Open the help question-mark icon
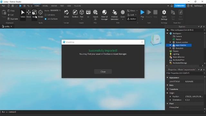Image resolution: width=206 pixels, height=116 pixels. point(188,6)
